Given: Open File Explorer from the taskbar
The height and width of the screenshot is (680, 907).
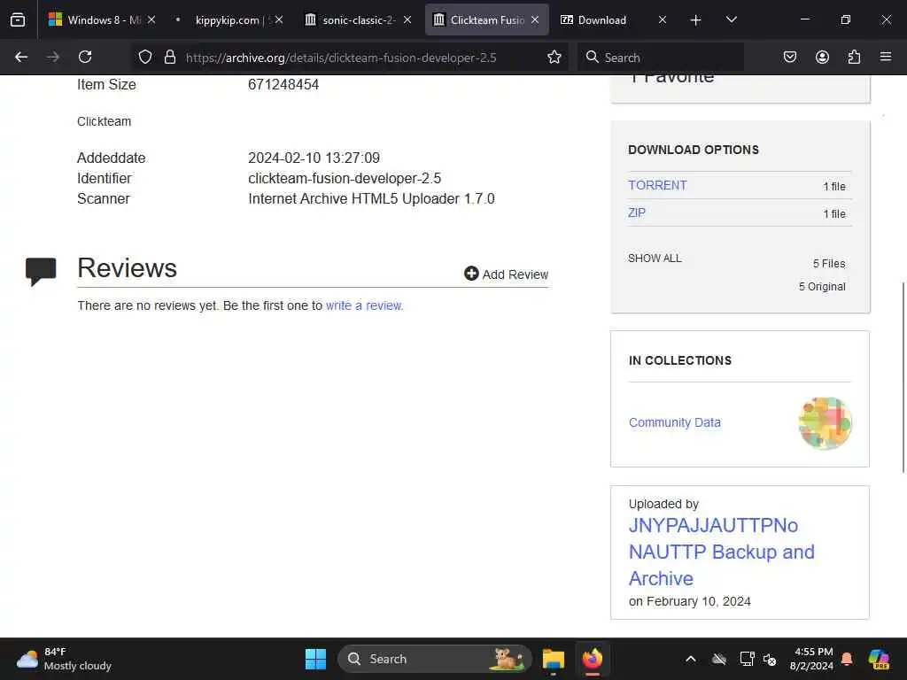Looking at the screenshot, I should (553, 659).
